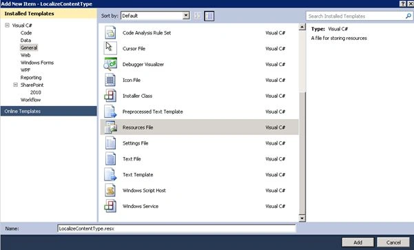Click the search magnifier icon
This screenshot has width=414, height=250.
408,16
